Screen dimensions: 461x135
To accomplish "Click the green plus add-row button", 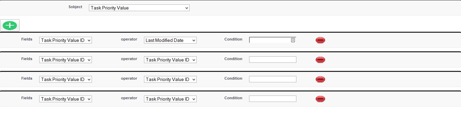I will tap(10, 25).
